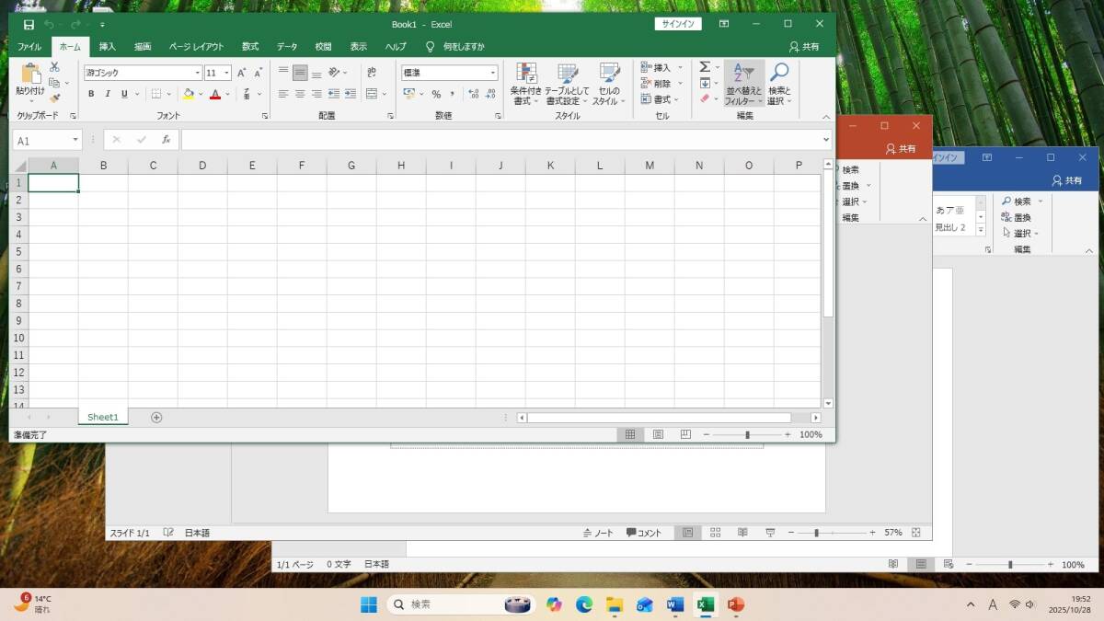The width and height of the screenshot is (1104, 621).
Task: Toggle bold formatting
Action: (91, 94)
